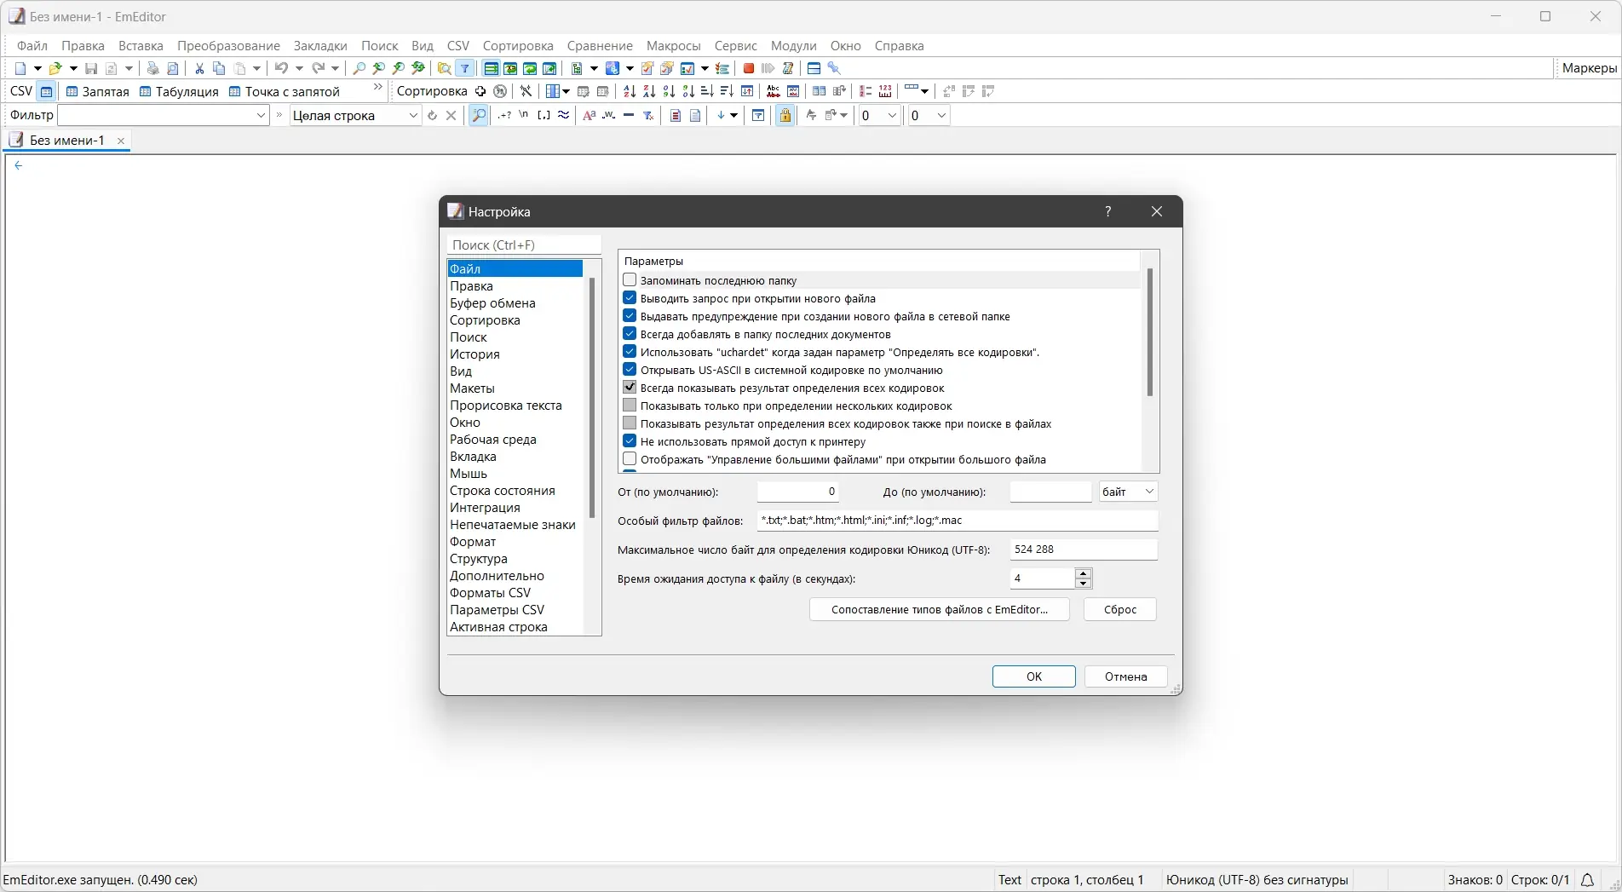Uncheck "Выводить запрос при открытии нового файла"
Viewport: 1622px width, 892px height.
[630, 298]
